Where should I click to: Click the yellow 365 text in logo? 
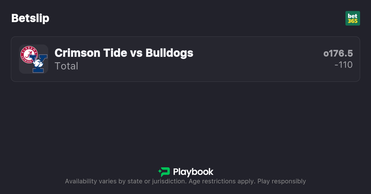[353, 21]
